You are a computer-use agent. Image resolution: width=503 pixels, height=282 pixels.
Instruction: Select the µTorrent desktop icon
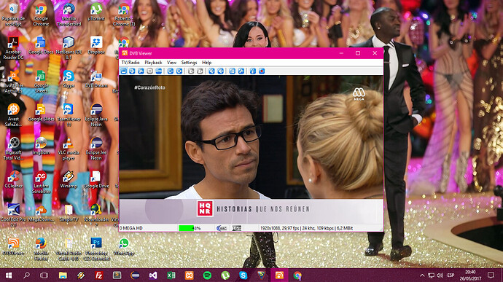[x=96, y=12]
